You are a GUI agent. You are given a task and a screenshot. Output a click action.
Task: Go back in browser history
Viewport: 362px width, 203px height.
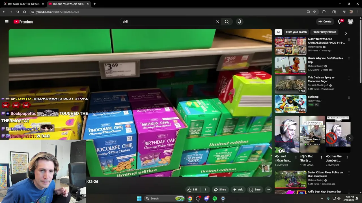(x=4, y=12)
